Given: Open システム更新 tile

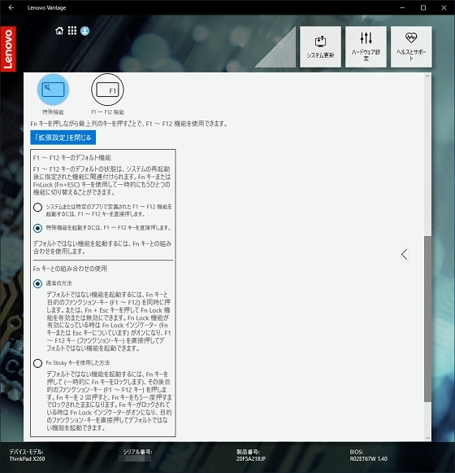Looking at the screenshot, I should pos(320,46).
